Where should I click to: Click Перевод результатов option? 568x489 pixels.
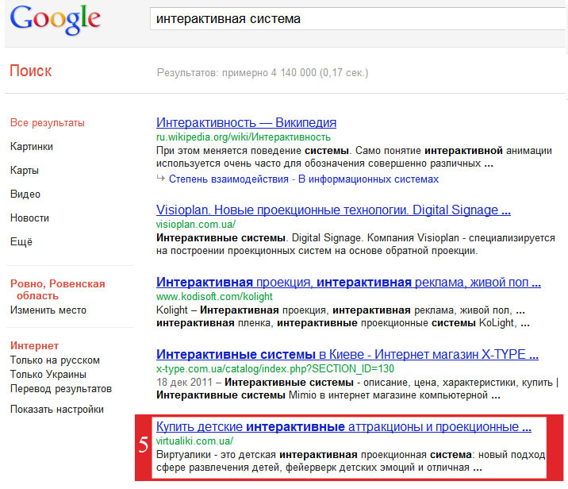pyautogui.click(x=61, y=389)
